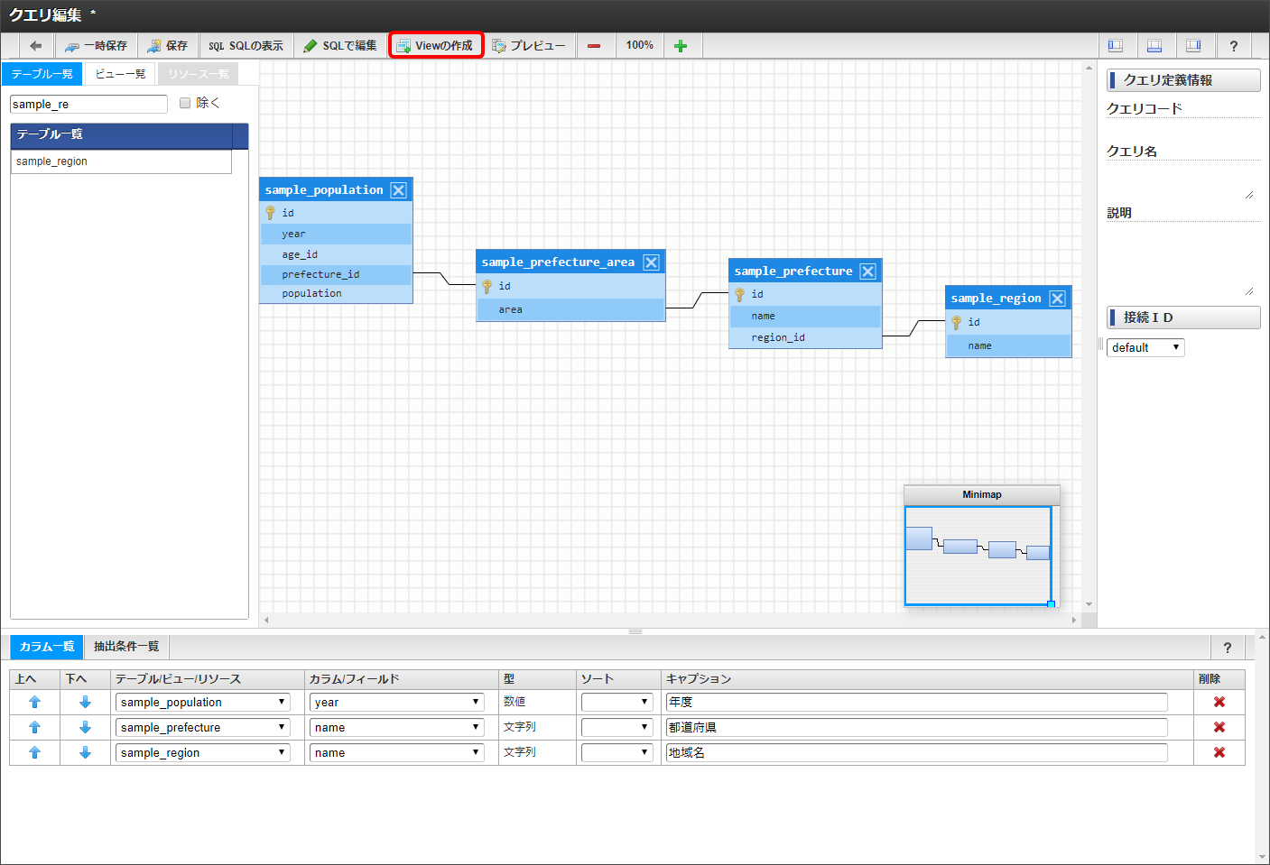This screenshot has width=1270, height=865.
Task: Remove the sample_population table from the canvas
Action: [398, 190]
